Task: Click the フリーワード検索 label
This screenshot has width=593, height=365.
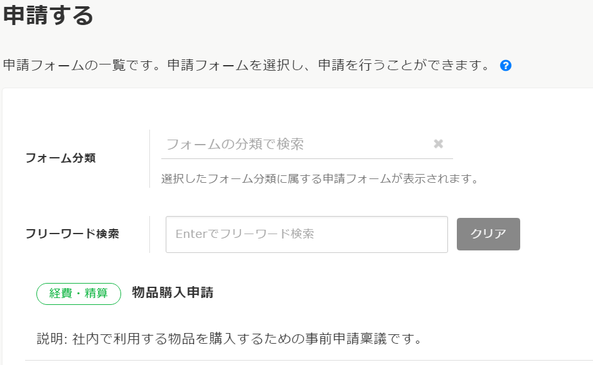Action: (72, 234)
